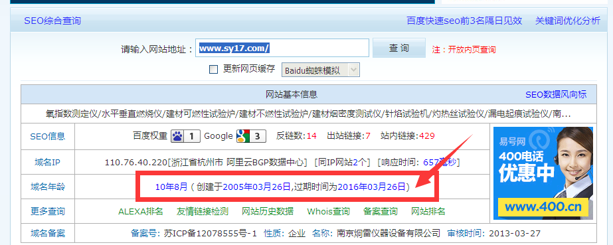The width and height of the screenshot is (613, 245).
Task: Open the SEO综合查询 tab
Action: tap(52, 21)
